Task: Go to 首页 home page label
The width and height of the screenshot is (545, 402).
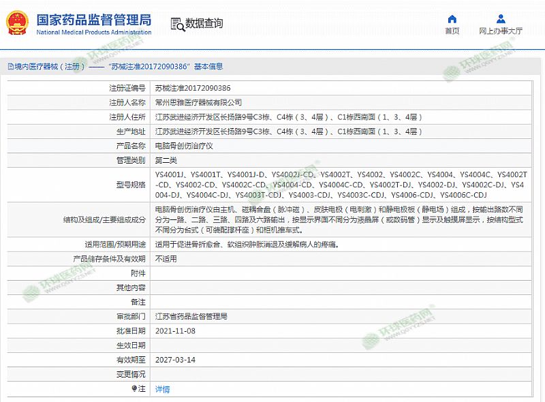Action: click(452, 31)
